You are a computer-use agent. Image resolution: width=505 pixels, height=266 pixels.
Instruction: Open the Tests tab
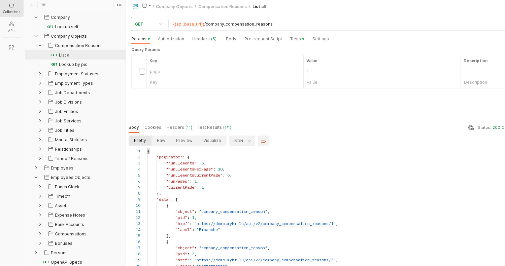click(297, 39)
